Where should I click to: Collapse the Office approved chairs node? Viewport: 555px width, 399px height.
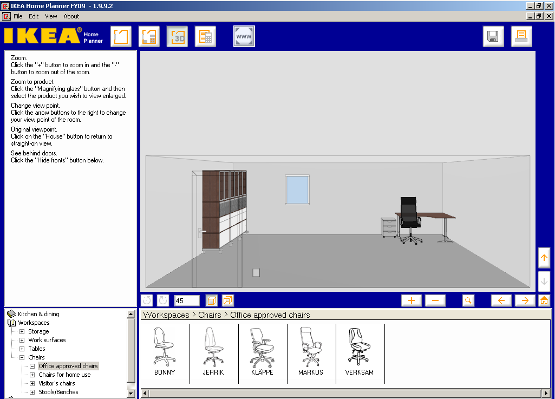(32, 366)
